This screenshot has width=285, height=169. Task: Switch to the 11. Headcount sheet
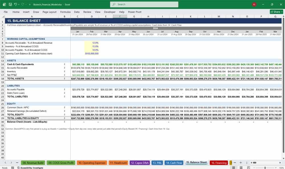pos(118,163)
